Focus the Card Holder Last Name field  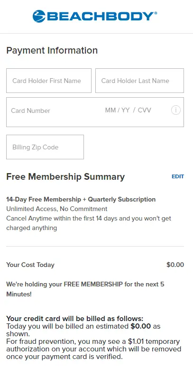(x=139, y=81)
